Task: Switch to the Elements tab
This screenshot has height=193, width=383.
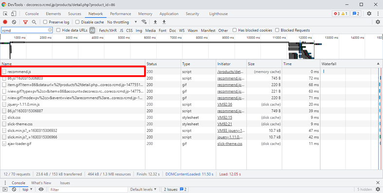Action: click(53, 14)
